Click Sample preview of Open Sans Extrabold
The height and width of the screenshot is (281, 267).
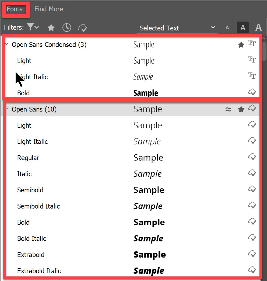click(150, 255)
